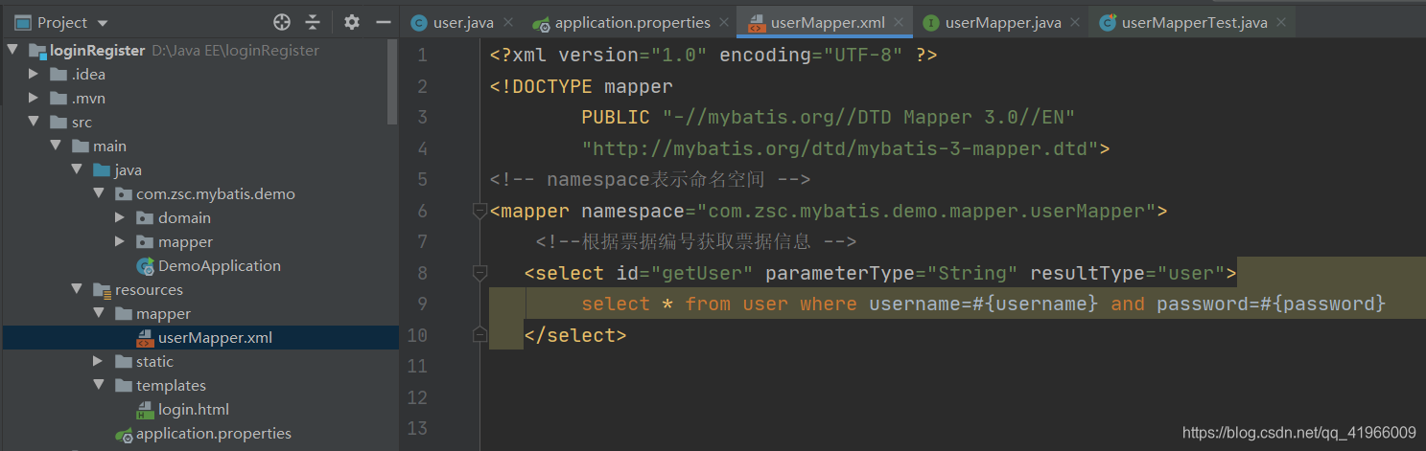The height and width of the screenshot is (451, 1426).
Task: Select the loginRegister project root
Action: tap(98, 51)
